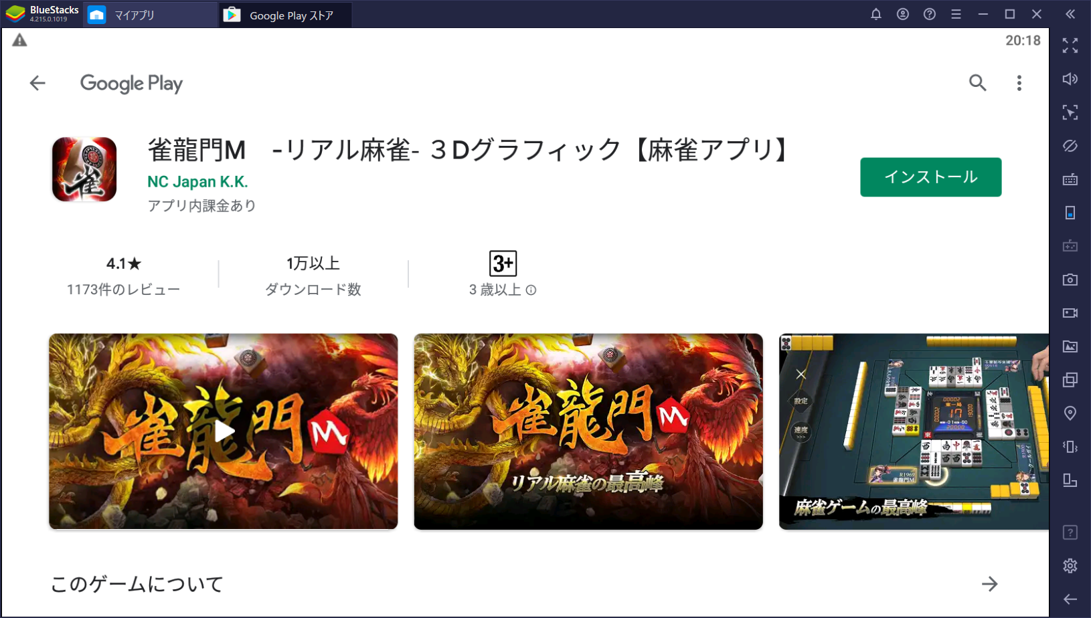Click the phone rotate icon in sidebar
This screenshot has width=1091, height=618.
(1070, 213)
